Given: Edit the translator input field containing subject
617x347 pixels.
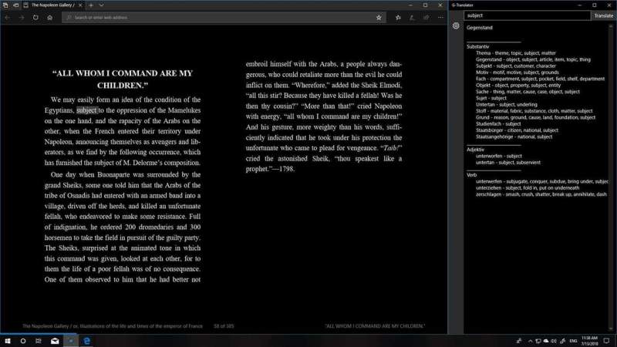Looking at the screenshot, I should click(x=528, y=15).
